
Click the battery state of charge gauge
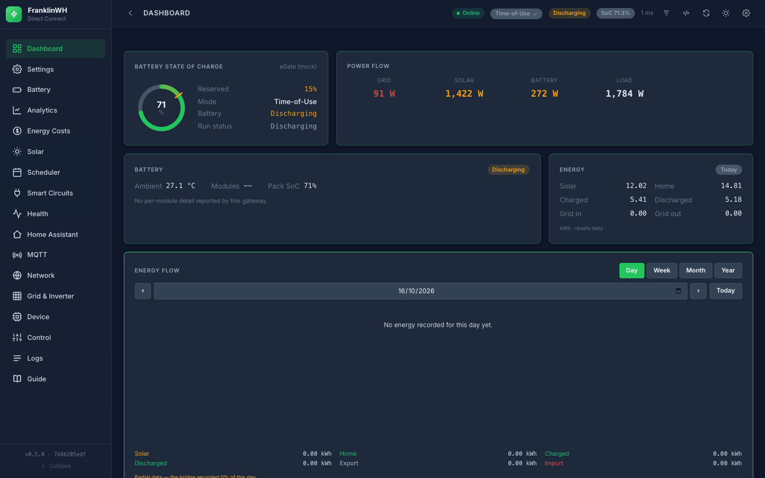point(161,108)
